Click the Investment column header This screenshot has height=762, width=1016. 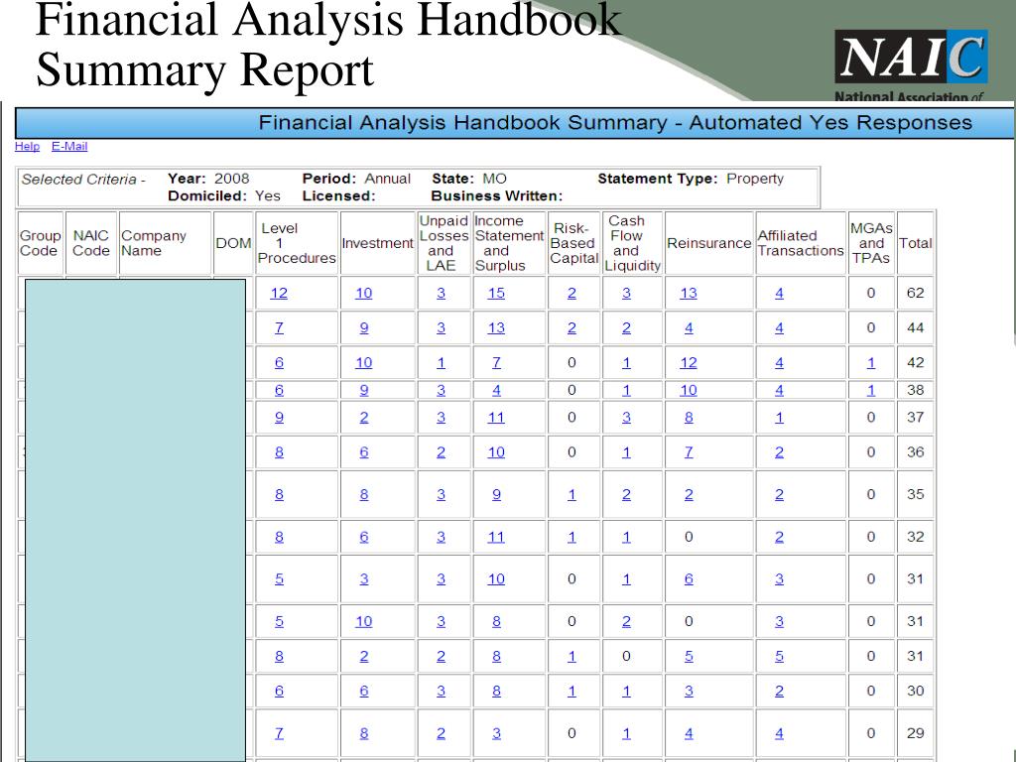point(377,243)
